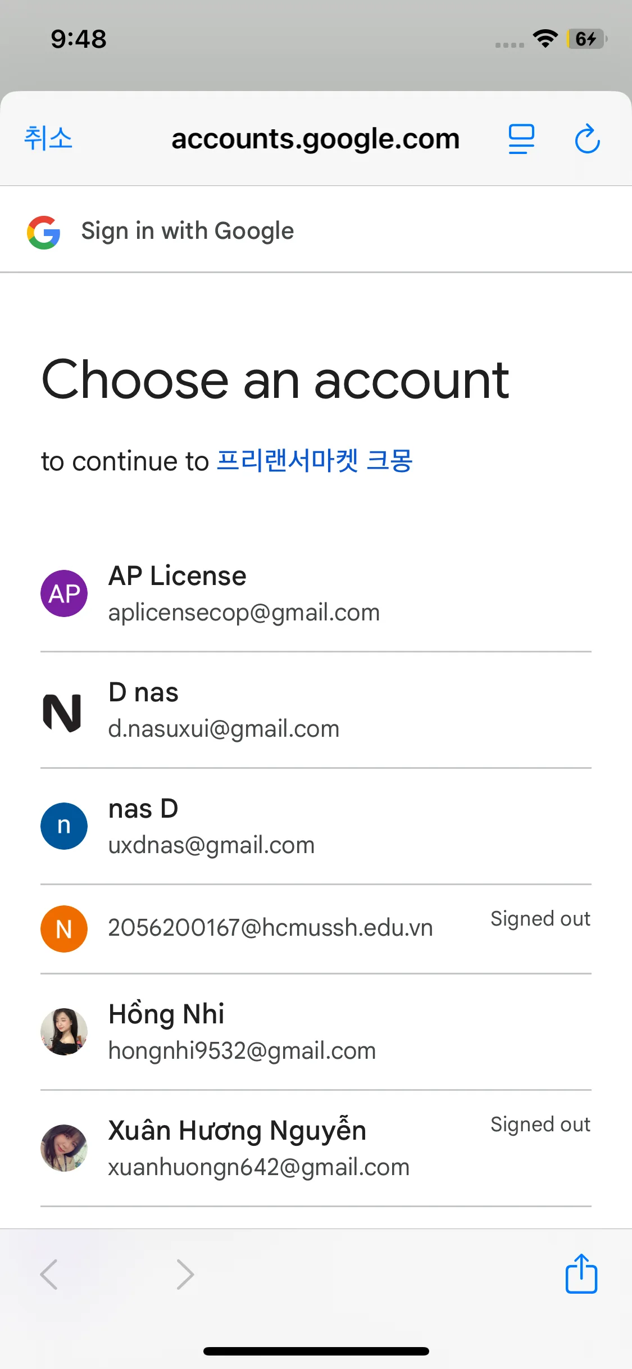The height and width of the screenshot is (1369, 632).
Task: Open the 프리랜서마켓 크몽 link
Action: point(315,461)
